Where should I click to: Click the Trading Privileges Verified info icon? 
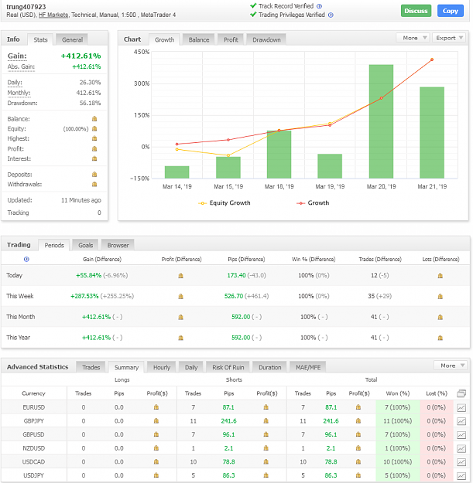click(x=331, y=15)
